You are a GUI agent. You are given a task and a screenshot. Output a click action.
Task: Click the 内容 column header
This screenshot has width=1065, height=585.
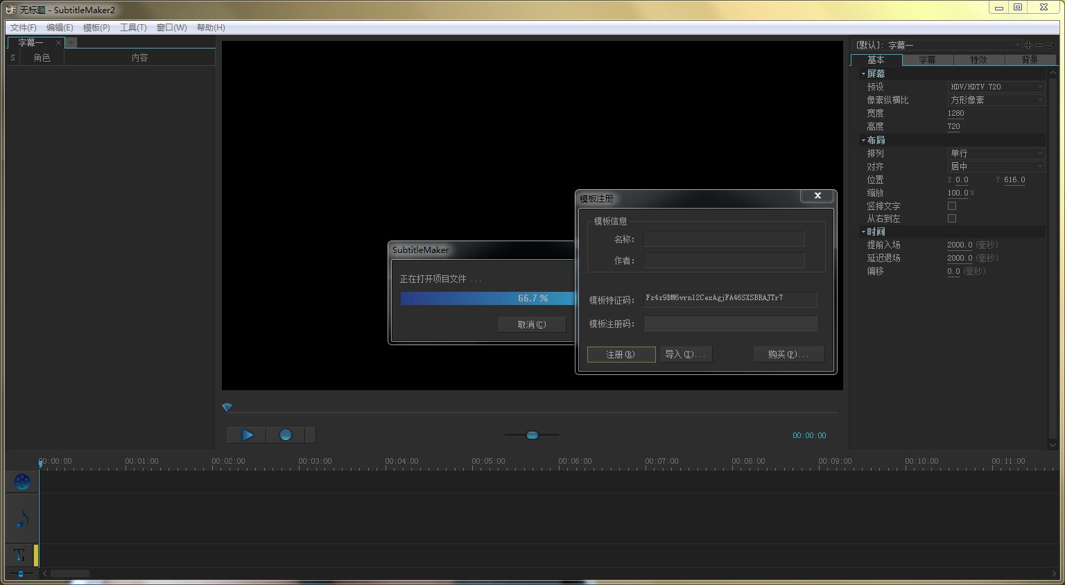tap(139, 58)
